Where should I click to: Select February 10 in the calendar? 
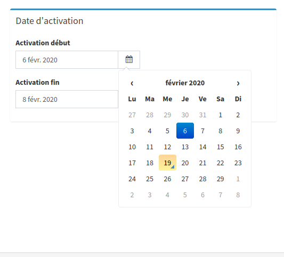(x=132, y=147)
